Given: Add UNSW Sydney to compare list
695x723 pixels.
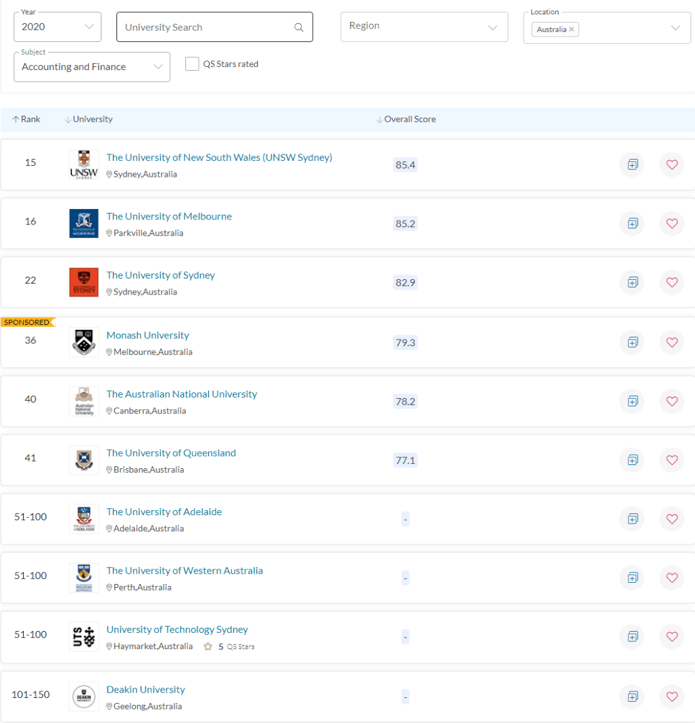Looking at the screenshot, I should 632,165.
